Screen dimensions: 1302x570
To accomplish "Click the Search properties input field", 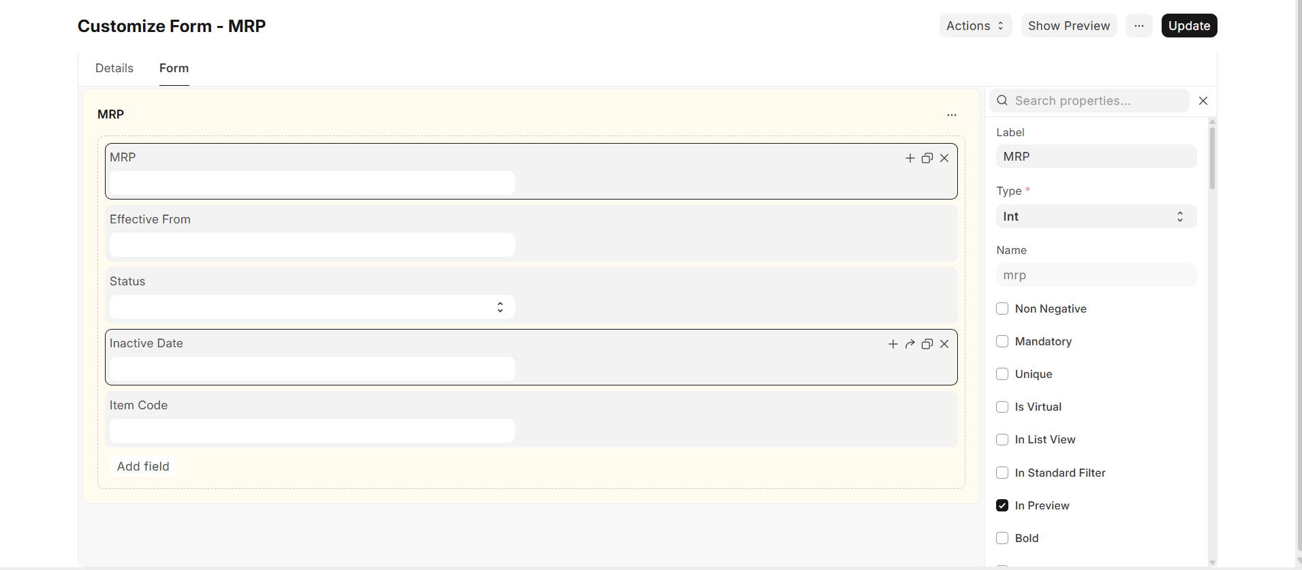I will (x=1088, y=100).
